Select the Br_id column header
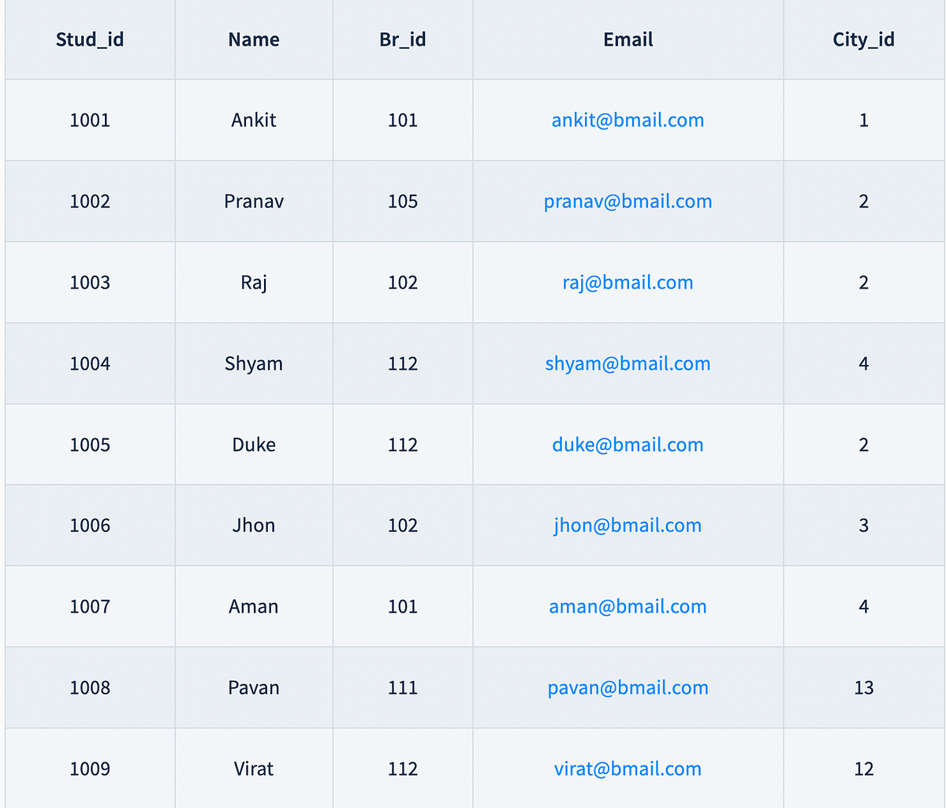The height and width of the screenshot is (808, 946). (x=402, y=39)
